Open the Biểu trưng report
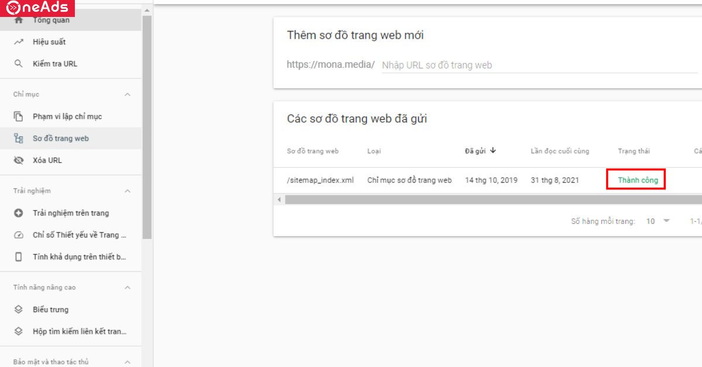702x367 pixels. 71,309
